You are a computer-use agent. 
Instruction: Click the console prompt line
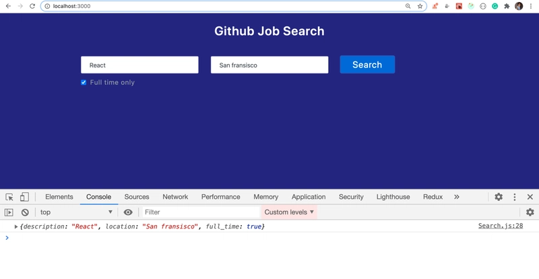click(269, 238)
